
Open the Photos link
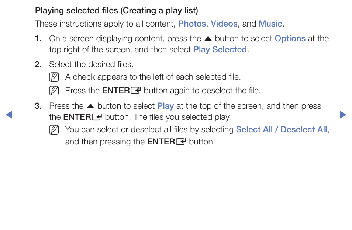tap(192, 24)
